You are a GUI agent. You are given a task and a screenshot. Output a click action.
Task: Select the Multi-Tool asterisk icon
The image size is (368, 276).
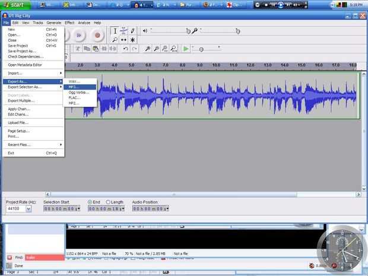[x=132, y=40]
